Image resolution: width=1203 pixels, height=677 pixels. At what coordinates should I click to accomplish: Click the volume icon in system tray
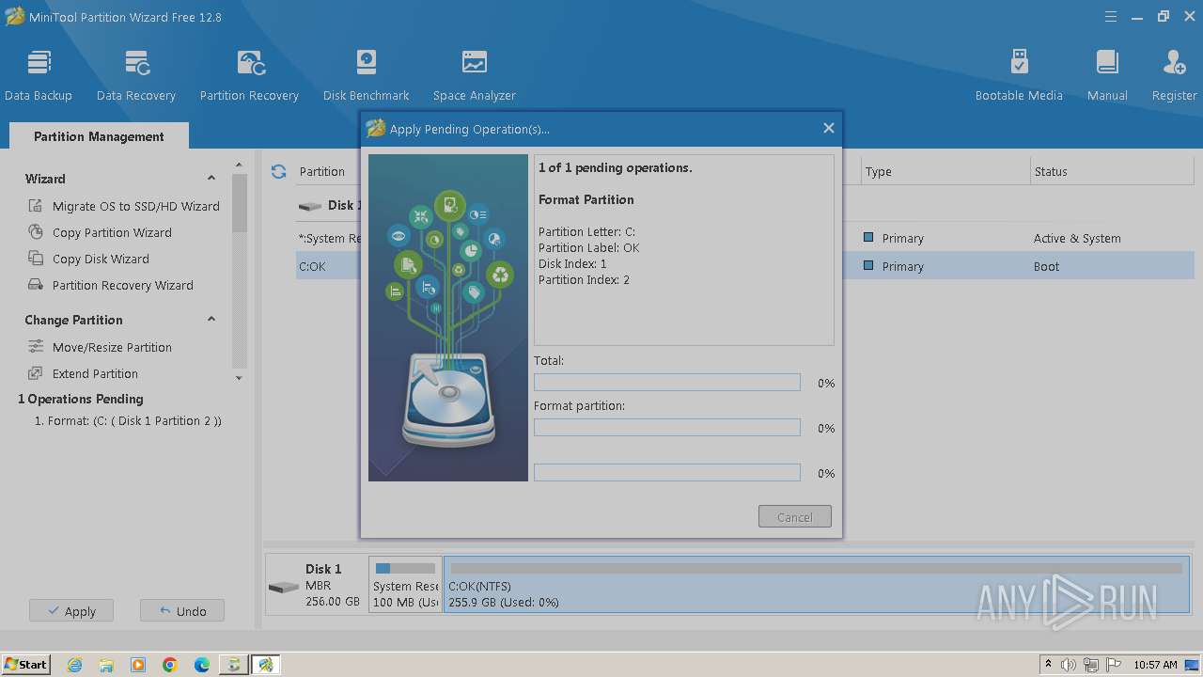pyautogui.click(x=1068, y=665)
